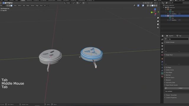
Task: Open the Material properties tab
Action: tap(162, 77)
